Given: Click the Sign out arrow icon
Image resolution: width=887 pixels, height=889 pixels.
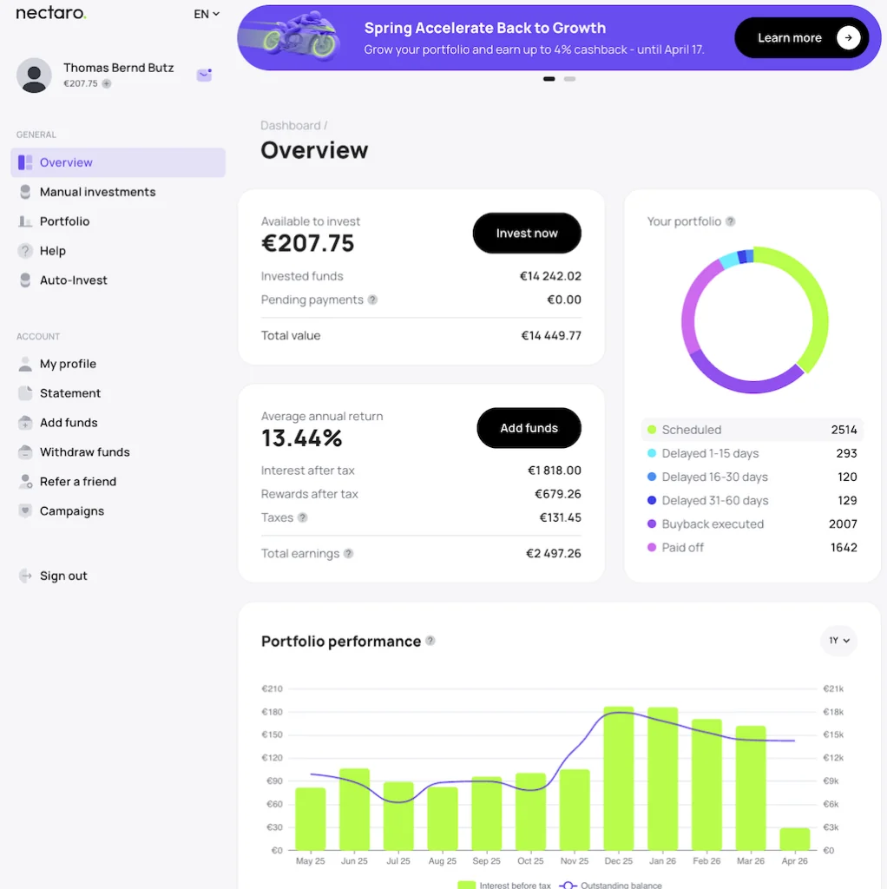Looking at the screenshot, I should coord(24,576).
